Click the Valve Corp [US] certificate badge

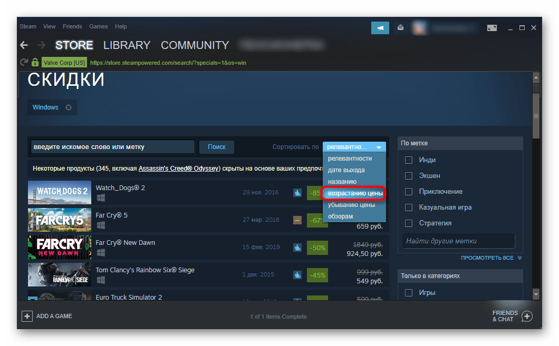[64, 63]
